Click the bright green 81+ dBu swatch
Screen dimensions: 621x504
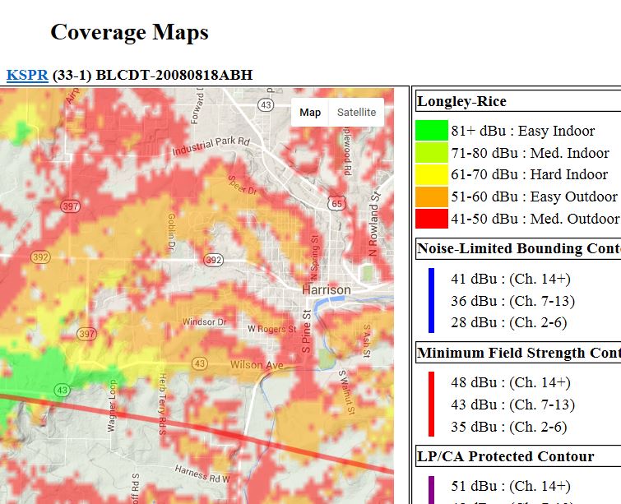pos(431,131)
